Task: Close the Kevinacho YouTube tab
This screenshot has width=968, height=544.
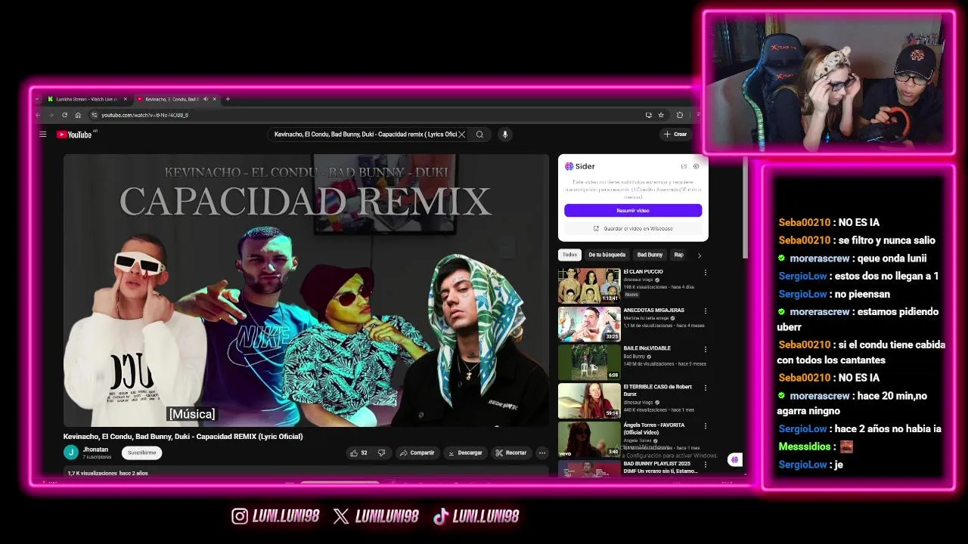Action: (x=214, y=99)
